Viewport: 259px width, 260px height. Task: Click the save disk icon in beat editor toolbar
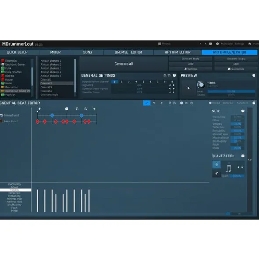pos(191,103)
